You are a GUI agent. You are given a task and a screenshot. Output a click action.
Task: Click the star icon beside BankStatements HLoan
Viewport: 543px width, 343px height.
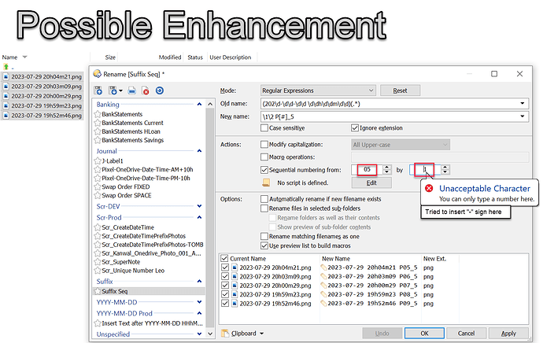pyautogui.click(x=98, y=131)
